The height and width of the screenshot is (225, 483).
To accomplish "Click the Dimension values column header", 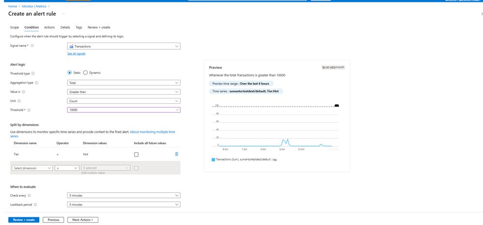I will [x=94, y=143].
